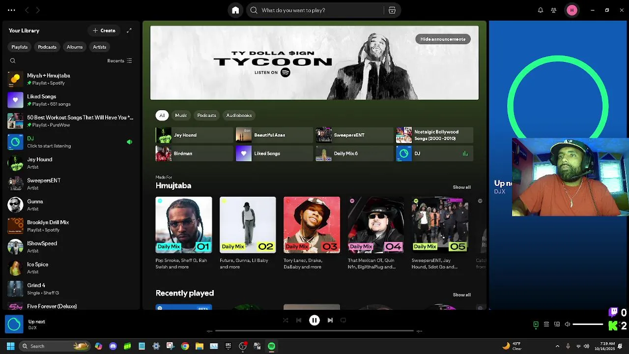629x354 pixels.
Task: Filter library by Artists
Action: click(x=100, y=47)
